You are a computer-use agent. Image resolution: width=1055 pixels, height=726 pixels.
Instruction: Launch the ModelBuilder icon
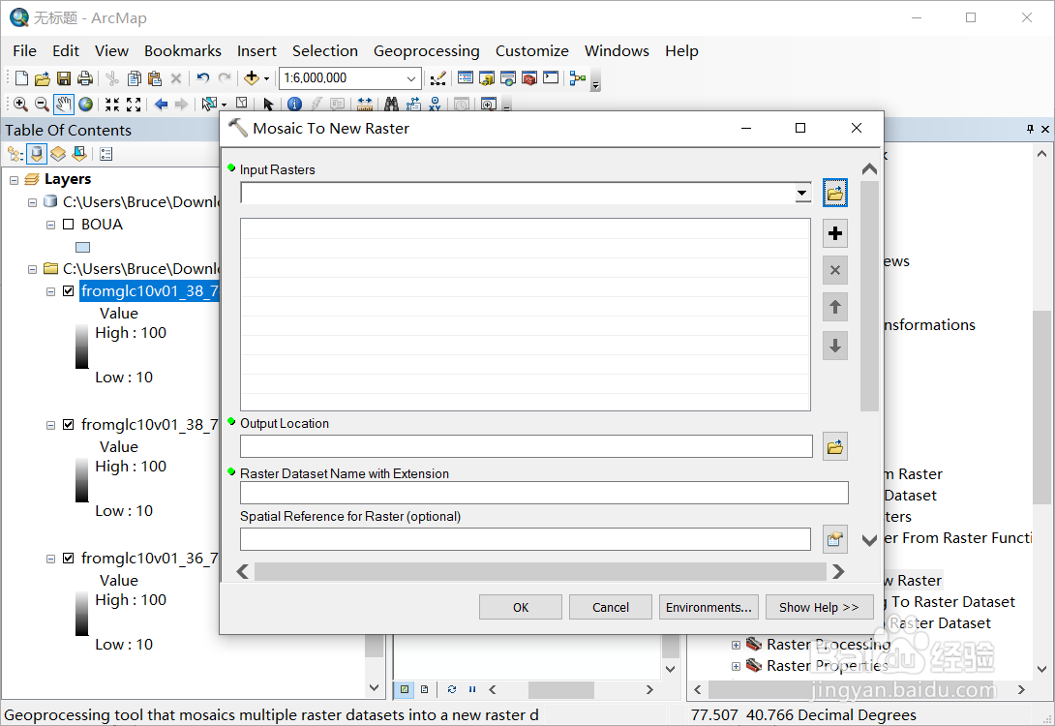pos(577,78)
